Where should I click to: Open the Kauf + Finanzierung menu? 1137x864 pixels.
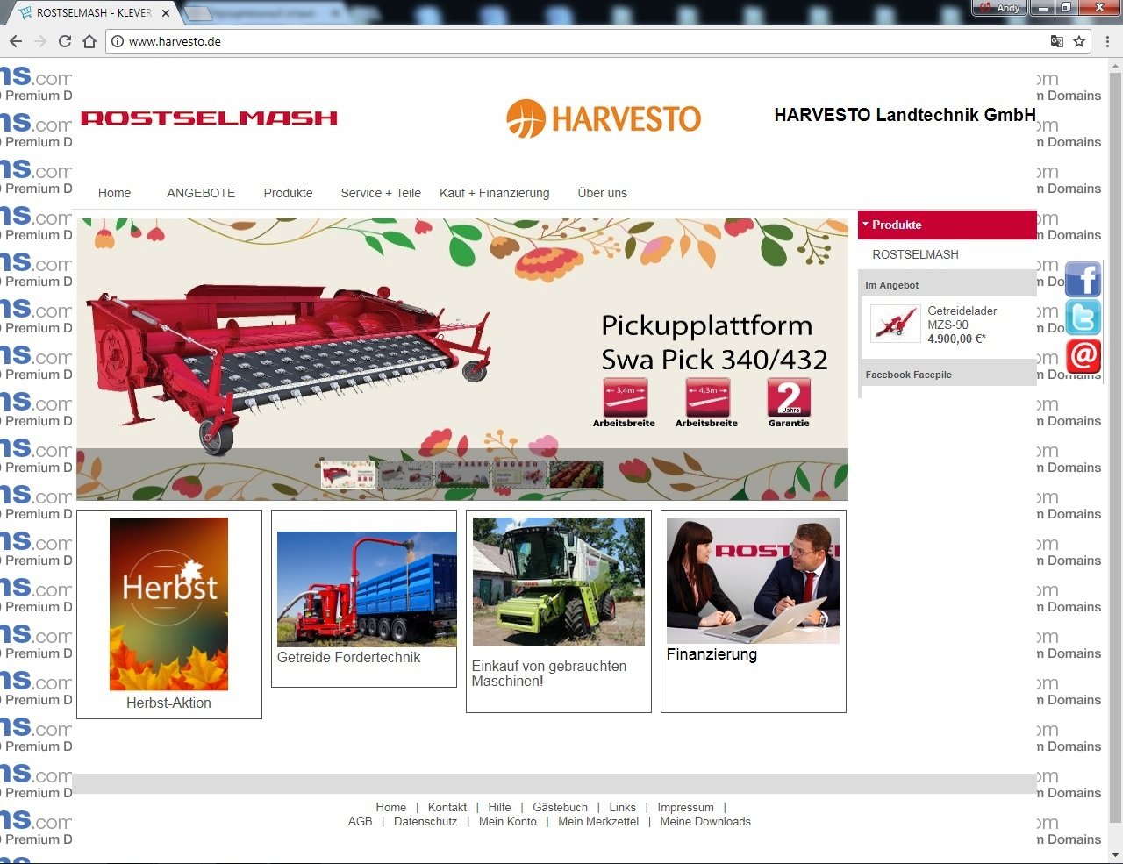pos(495,193)
